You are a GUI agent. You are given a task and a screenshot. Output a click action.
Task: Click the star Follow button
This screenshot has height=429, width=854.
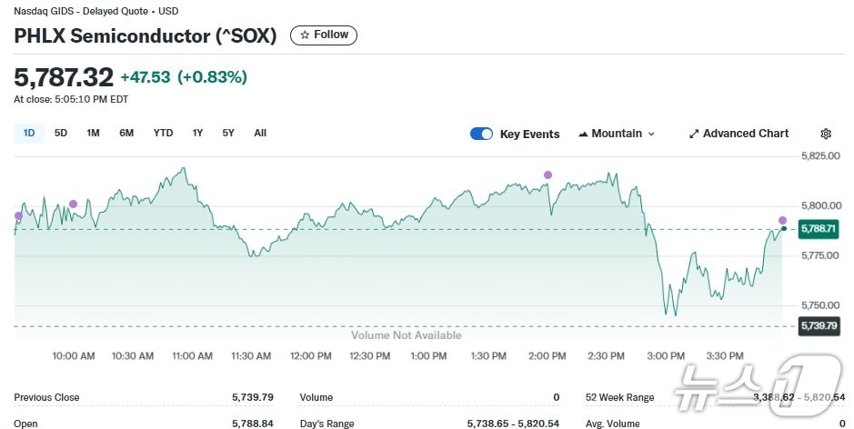(324, 35)
